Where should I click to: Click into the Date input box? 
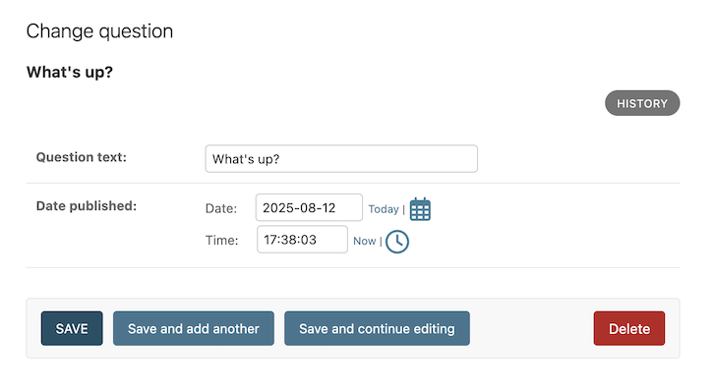309,207
